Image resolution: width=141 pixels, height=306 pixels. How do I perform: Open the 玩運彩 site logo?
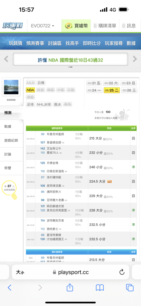13,26
